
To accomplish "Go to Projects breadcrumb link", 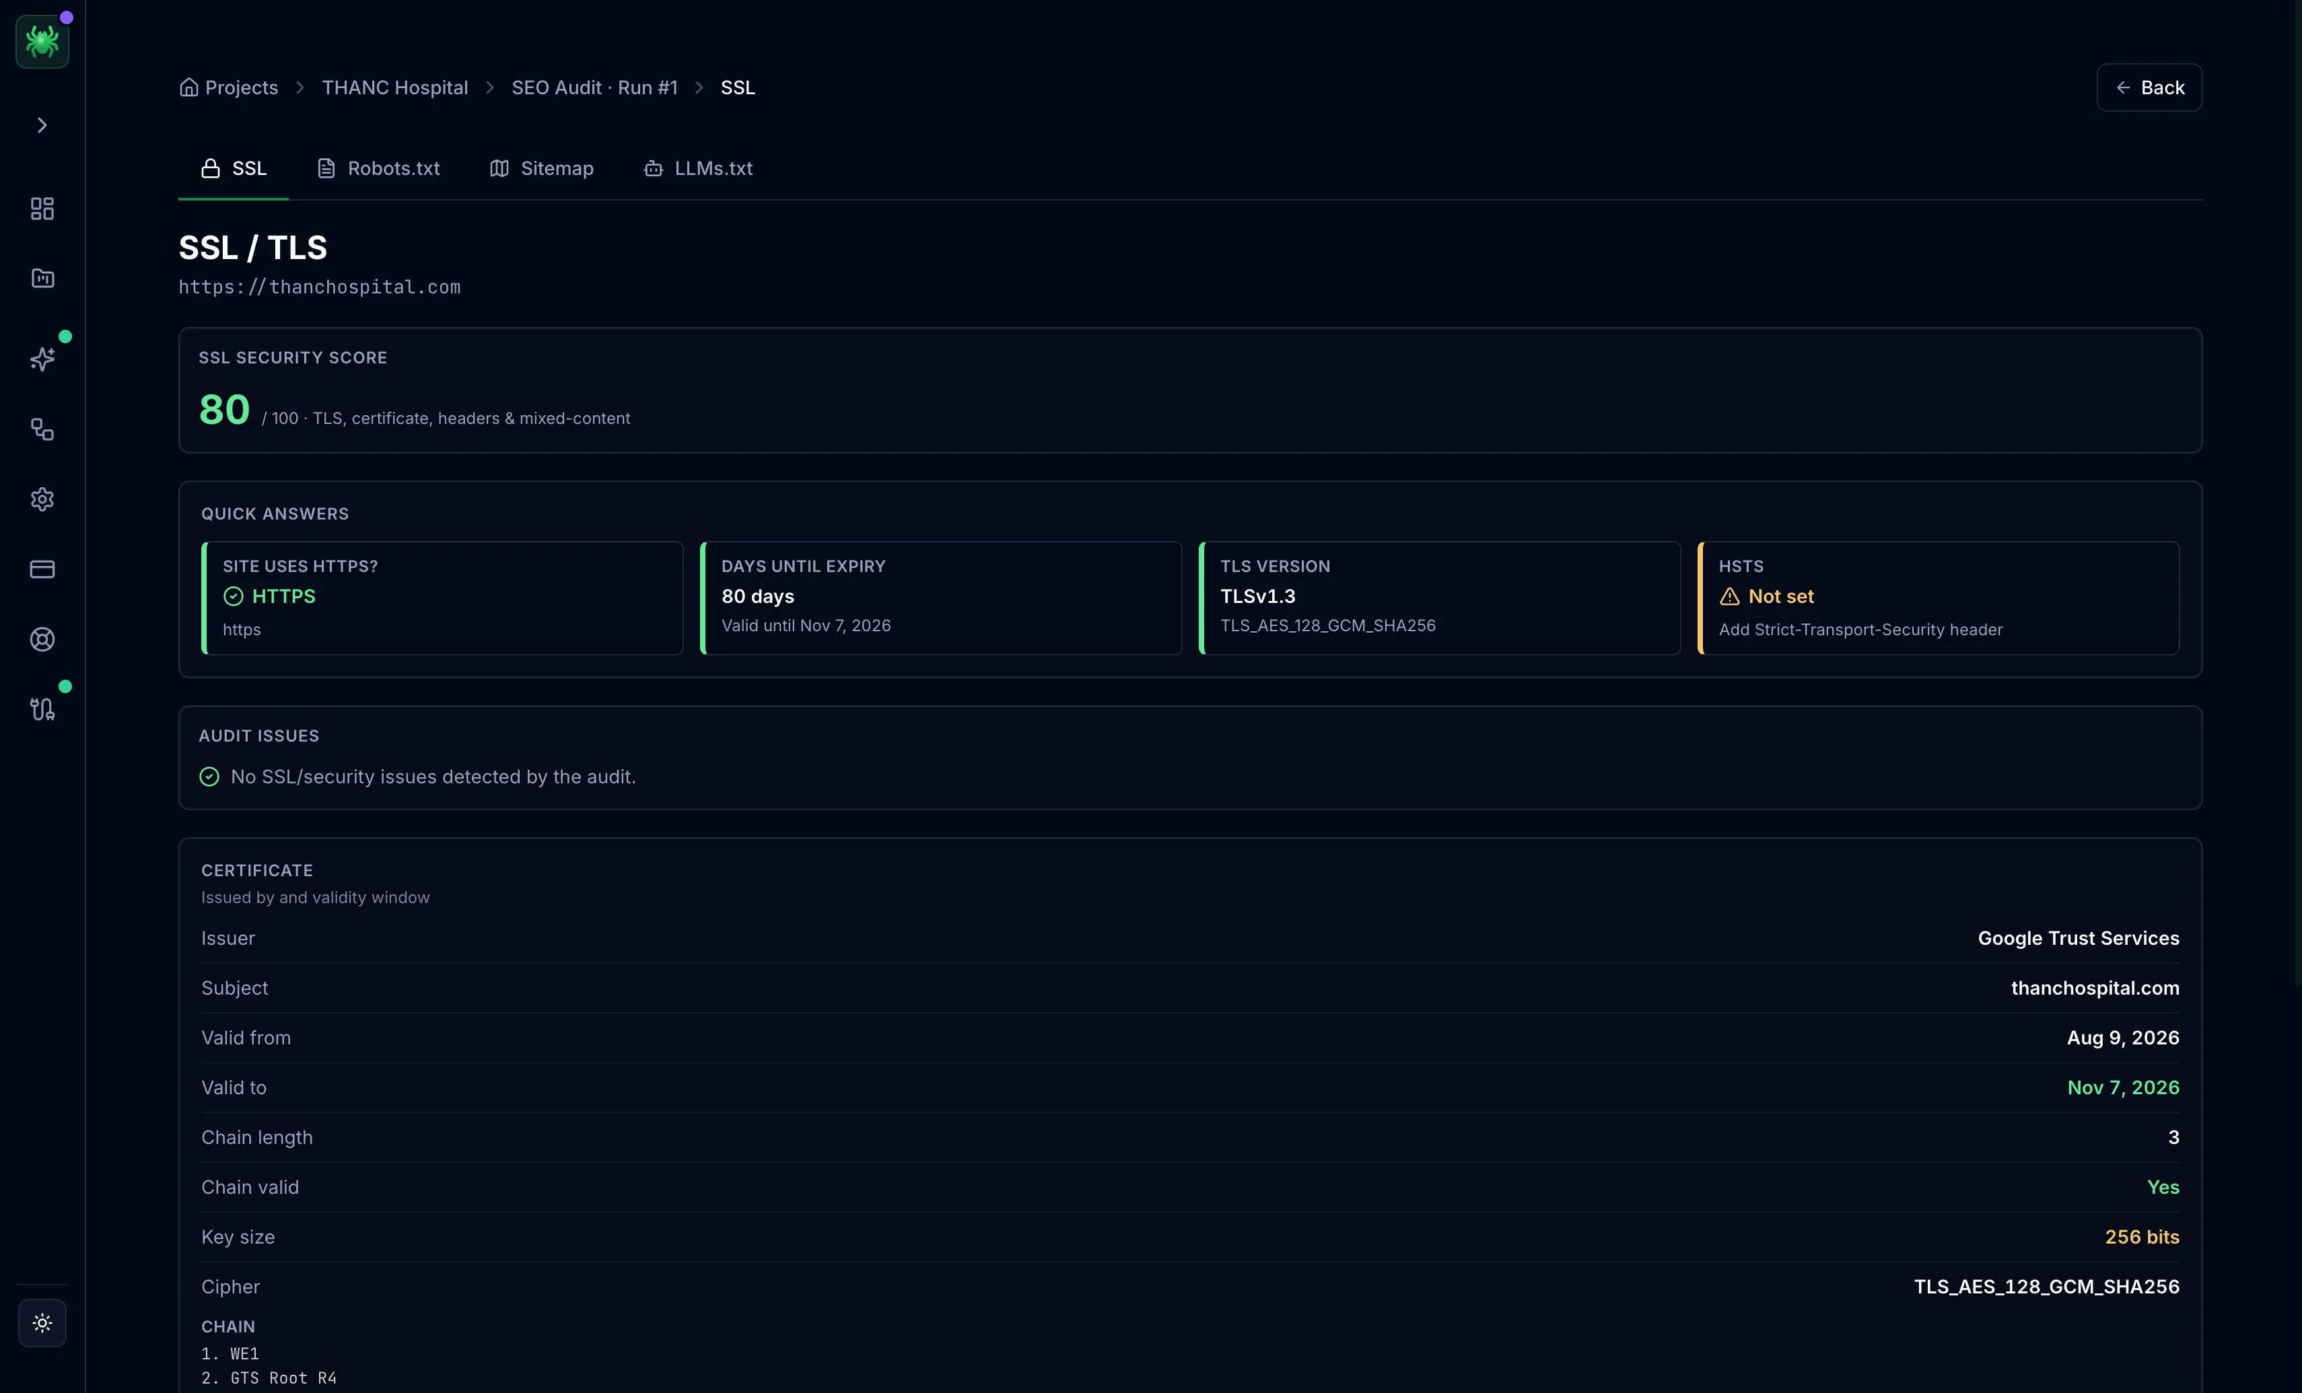I will click(x=241, y=87).
